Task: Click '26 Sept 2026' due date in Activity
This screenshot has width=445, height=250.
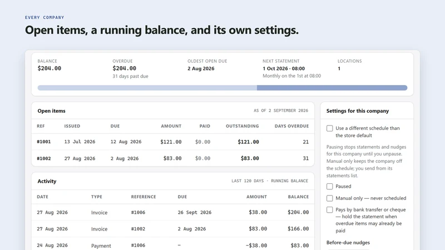Action: (x=194, y=212)
